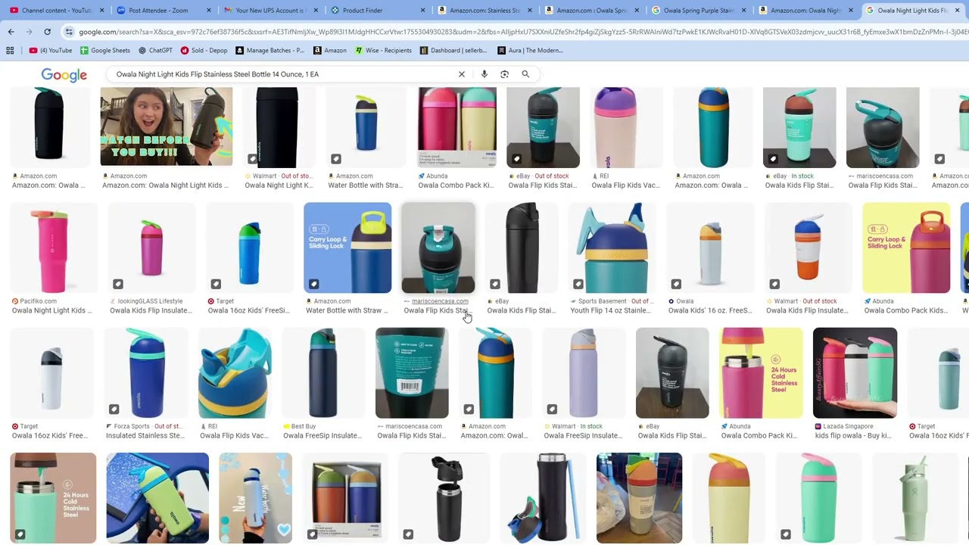This screenshot has width=969, height=545.
Task: Open Dashboard sellerboard bookmark
Action: coord(453,51)
